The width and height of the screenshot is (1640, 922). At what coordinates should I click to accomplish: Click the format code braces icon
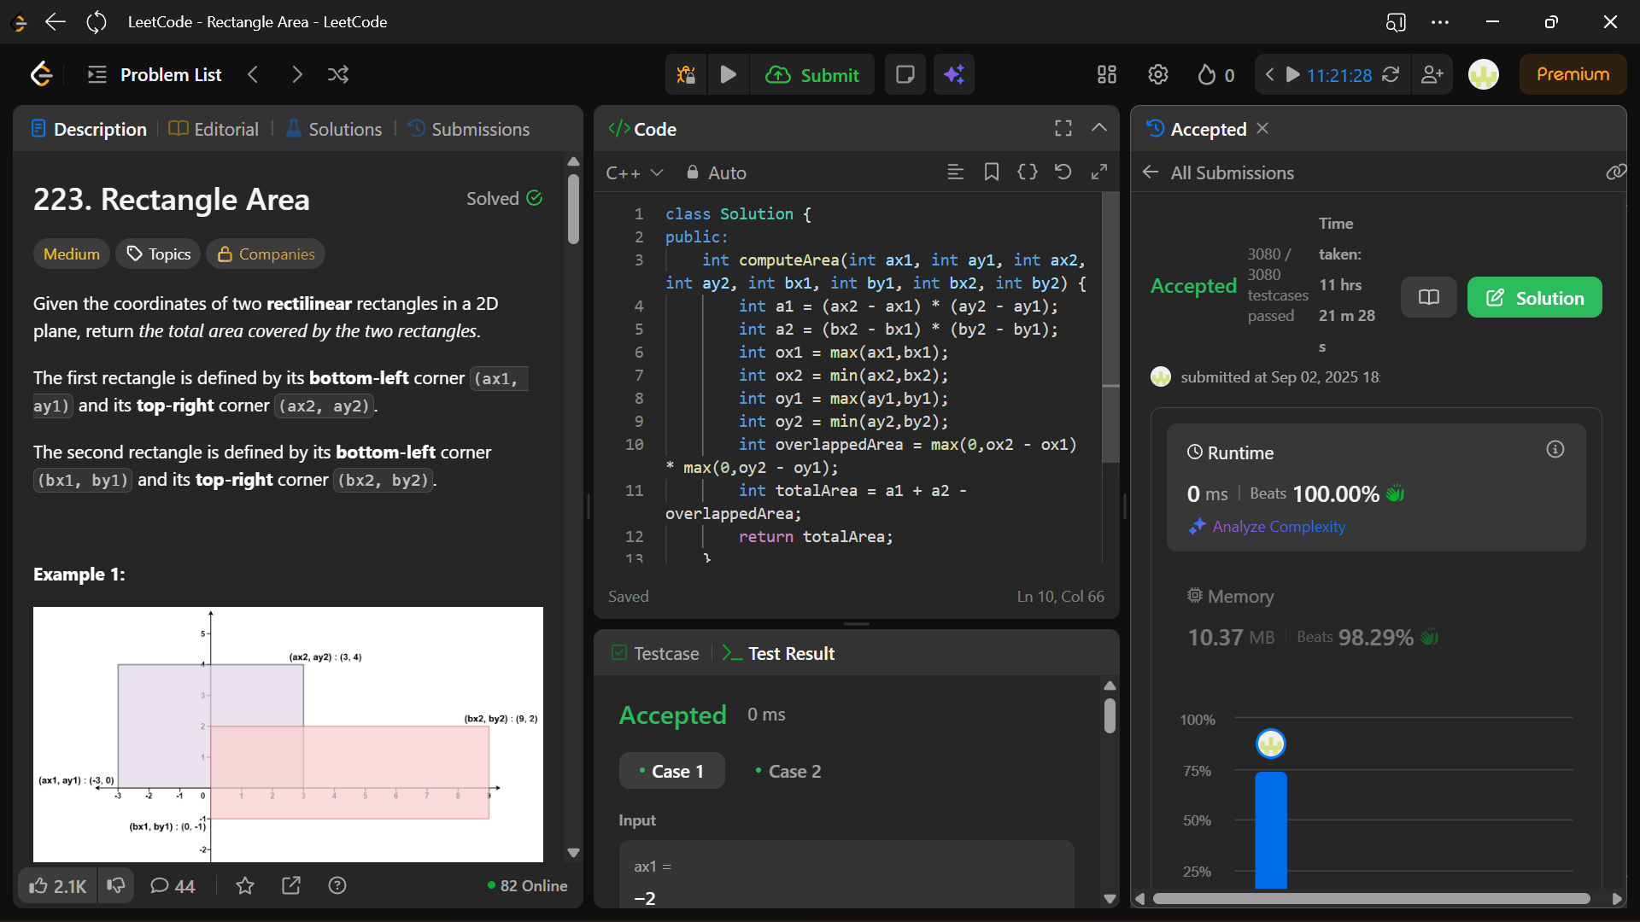(1027, 172)
